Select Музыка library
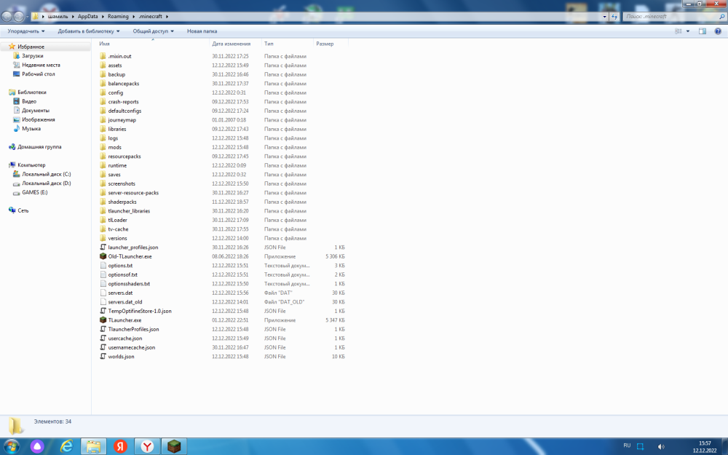The image size is (728, 455). point(31,129)
